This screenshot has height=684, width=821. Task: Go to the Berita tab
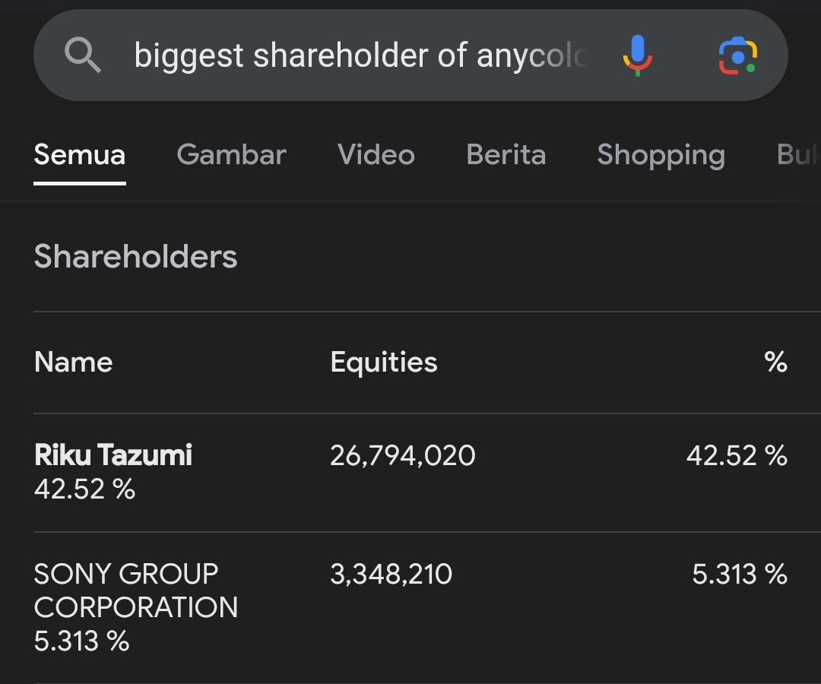tap(506, 155)
